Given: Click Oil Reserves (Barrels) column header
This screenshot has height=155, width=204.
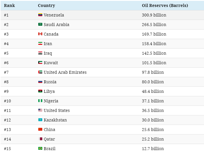Looking at the screenshot, I should tap(165, 5).
